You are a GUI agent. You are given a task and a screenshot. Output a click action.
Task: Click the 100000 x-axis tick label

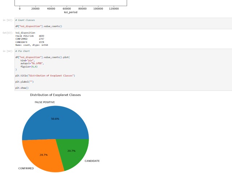(x=98, y=9)
